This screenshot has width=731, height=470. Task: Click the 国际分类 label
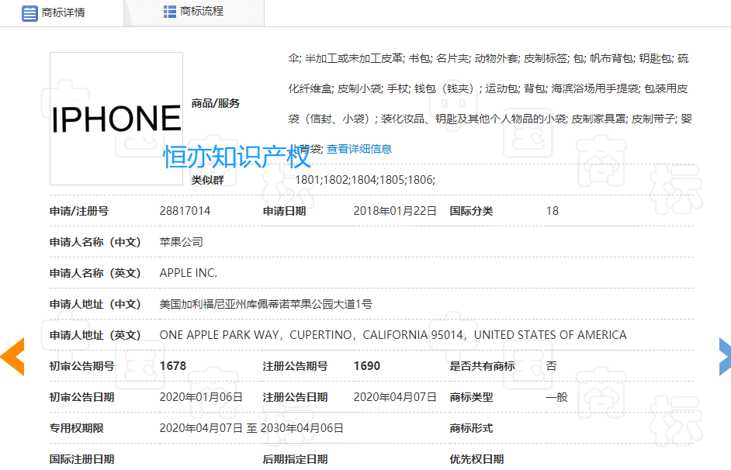(x=471, y=211)
